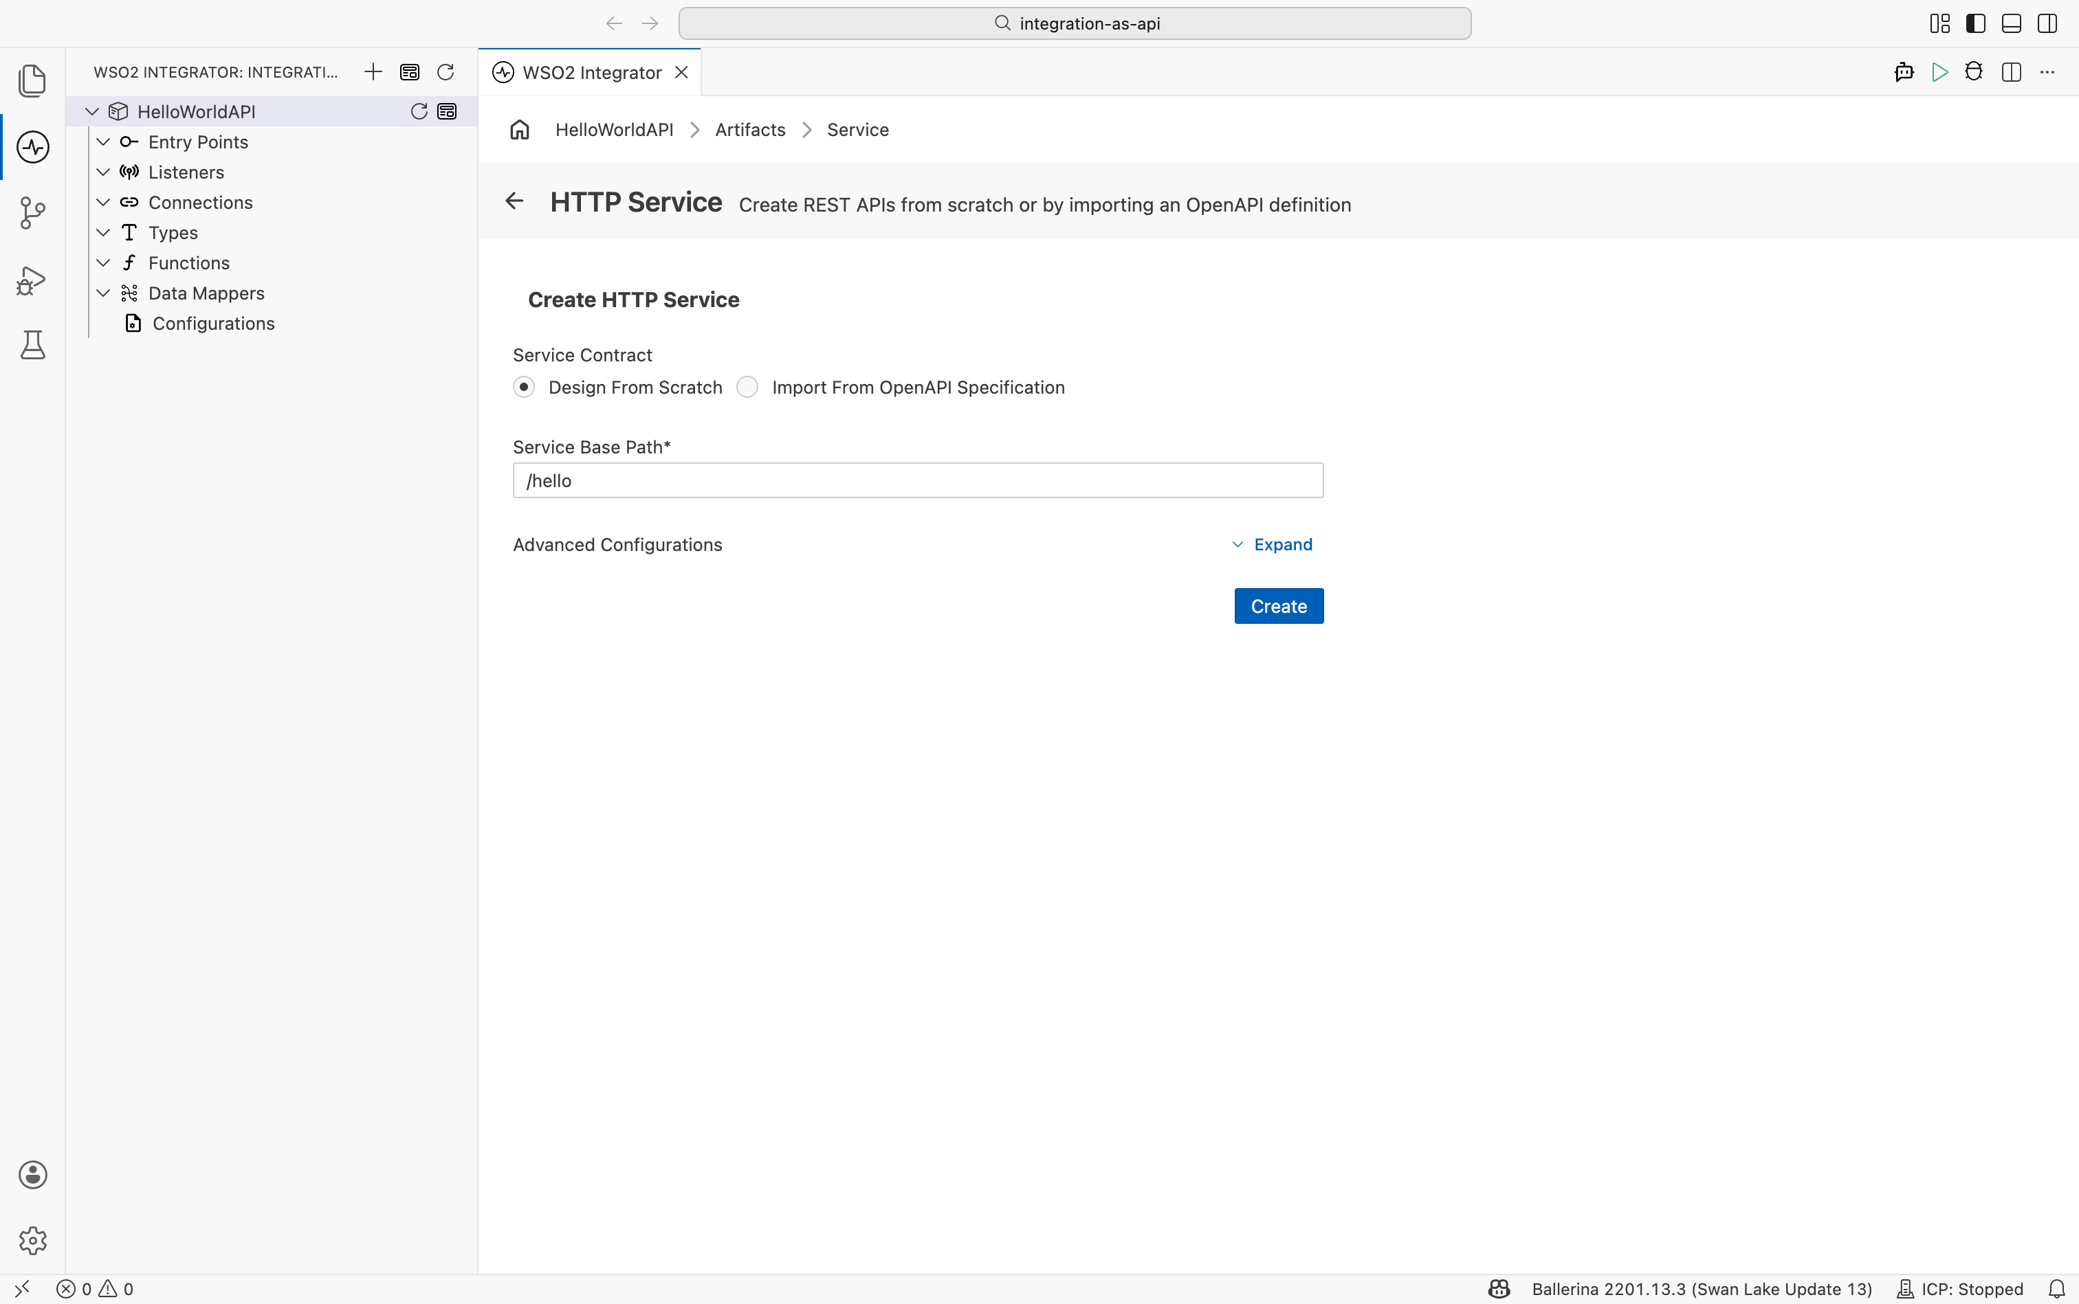Open HelloWorldAPI row overview icon

(447, 111)
